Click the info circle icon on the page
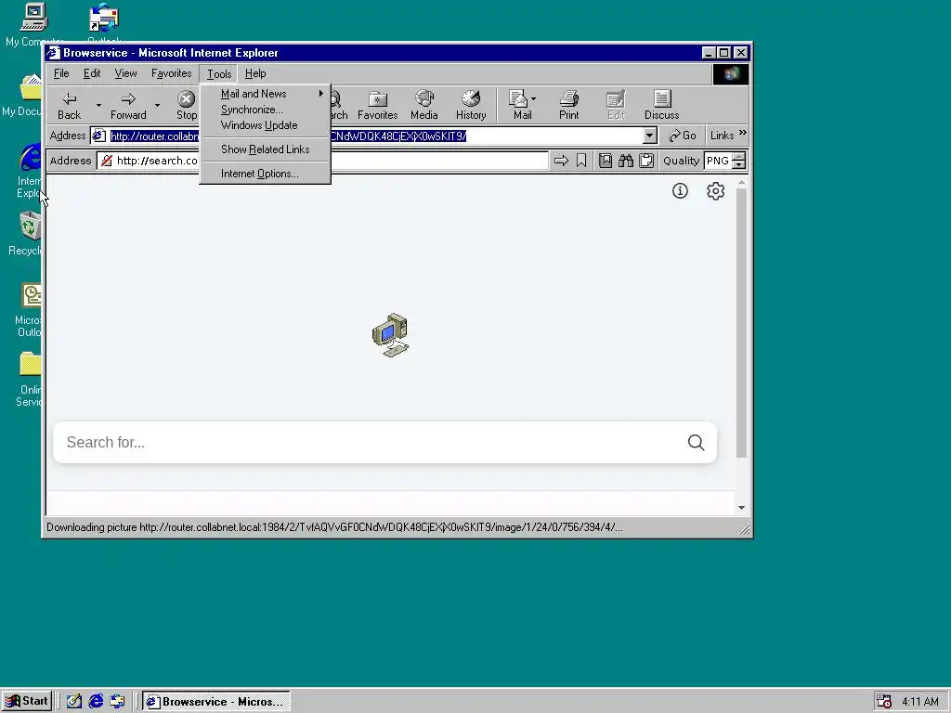The height and width of the screenshot is (713, 951). [680, 191]
